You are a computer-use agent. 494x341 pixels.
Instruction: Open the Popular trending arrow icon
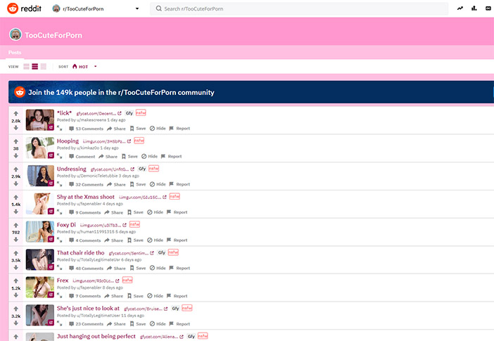click(460, 8)
